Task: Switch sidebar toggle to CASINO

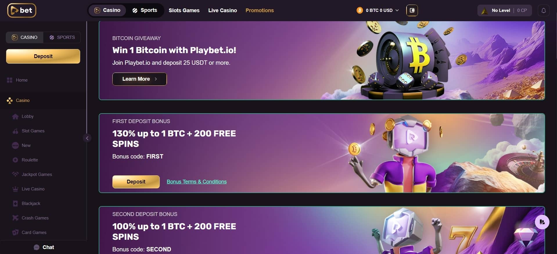Action: [25, 37]
